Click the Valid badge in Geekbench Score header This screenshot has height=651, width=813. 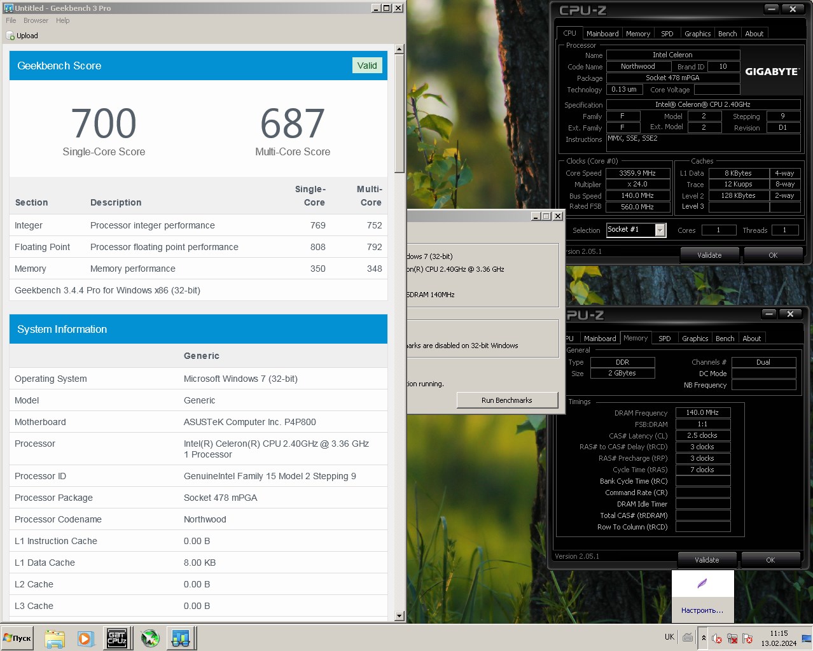click(x=367, y=66)
